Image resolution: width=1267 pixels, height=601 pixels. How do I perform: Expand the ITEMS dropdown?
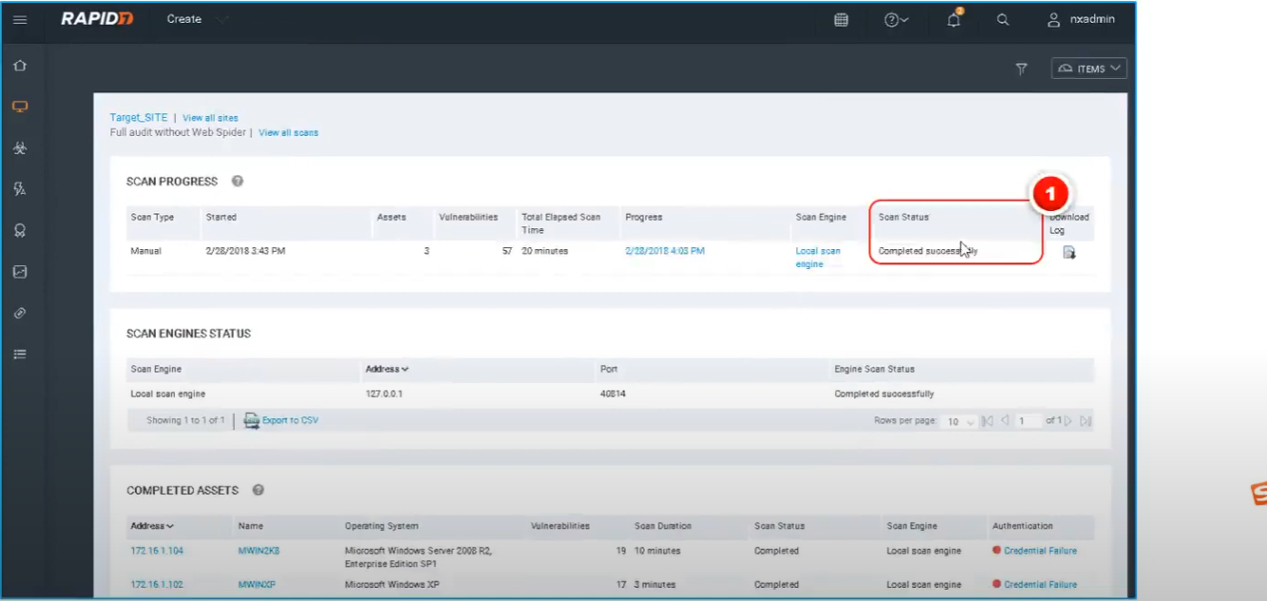tap(1089, 68)
